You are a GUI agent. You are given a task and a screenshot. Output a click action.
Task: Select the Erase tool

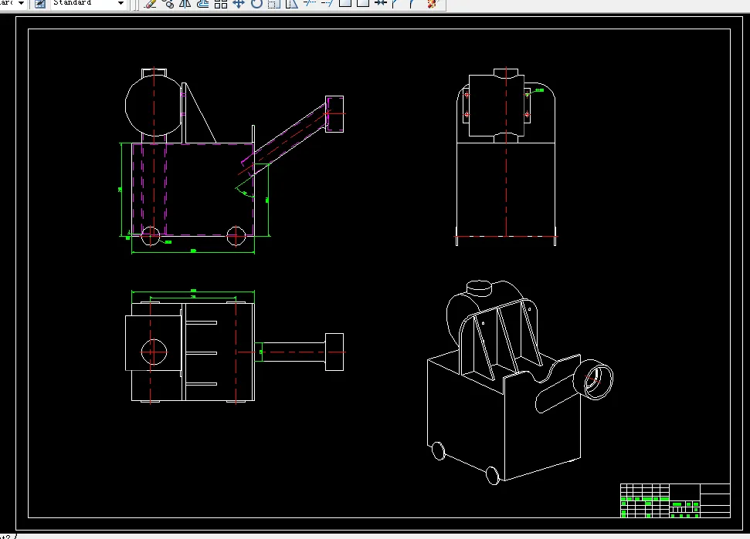(150, 4)
